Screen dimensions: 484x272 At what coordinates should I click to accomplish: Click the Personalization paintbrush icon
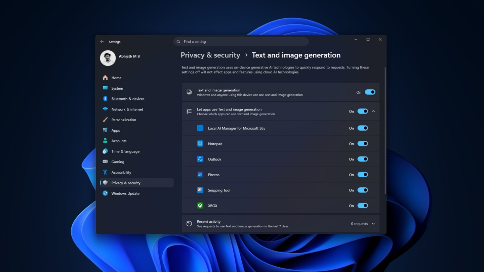coord(105,120)
